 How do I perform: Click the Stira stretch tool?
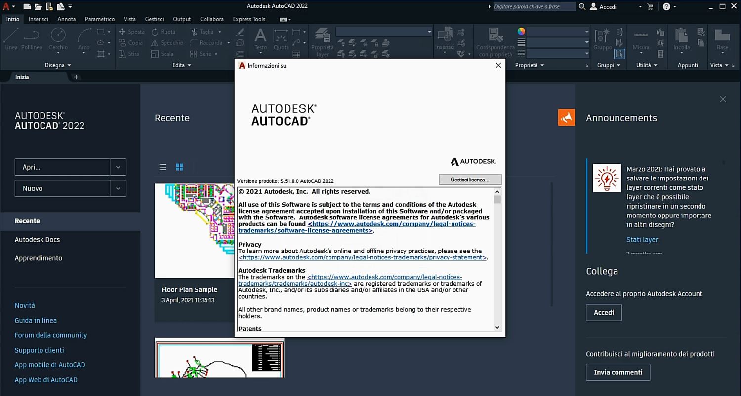pyautogui.click(x=128, y=54)
